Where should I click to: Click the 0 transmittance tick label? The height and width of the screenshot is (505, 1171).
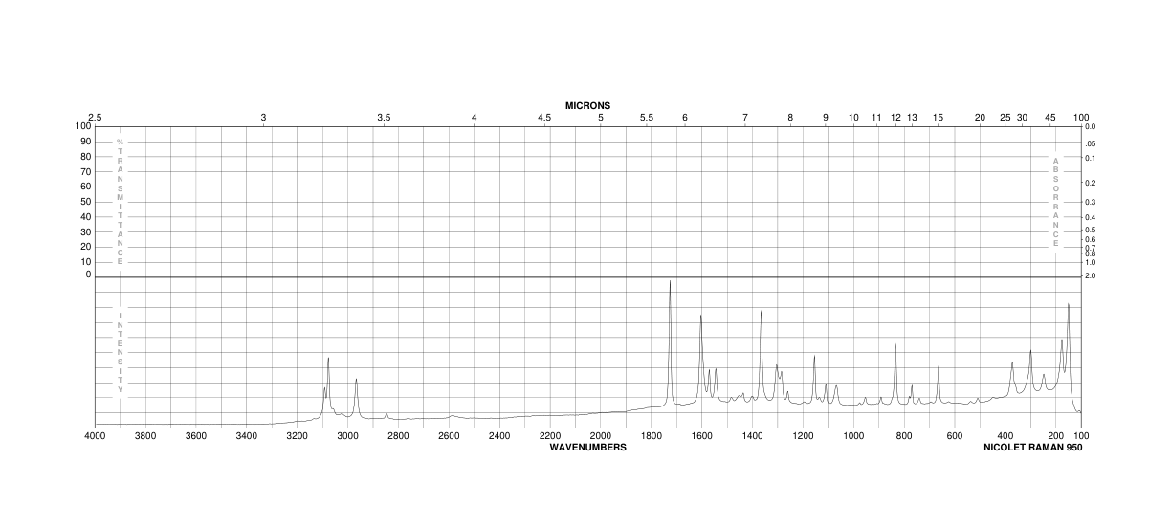[88, 274]
